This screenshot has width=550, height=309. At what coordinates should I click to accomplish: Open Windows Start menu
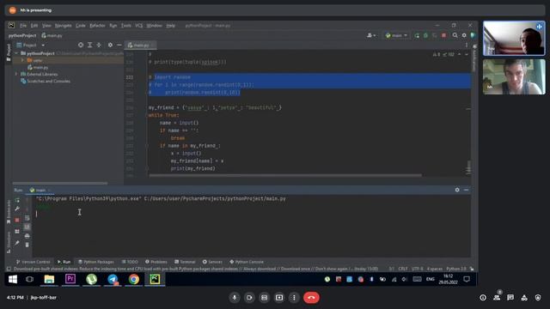tap(13, 279)
